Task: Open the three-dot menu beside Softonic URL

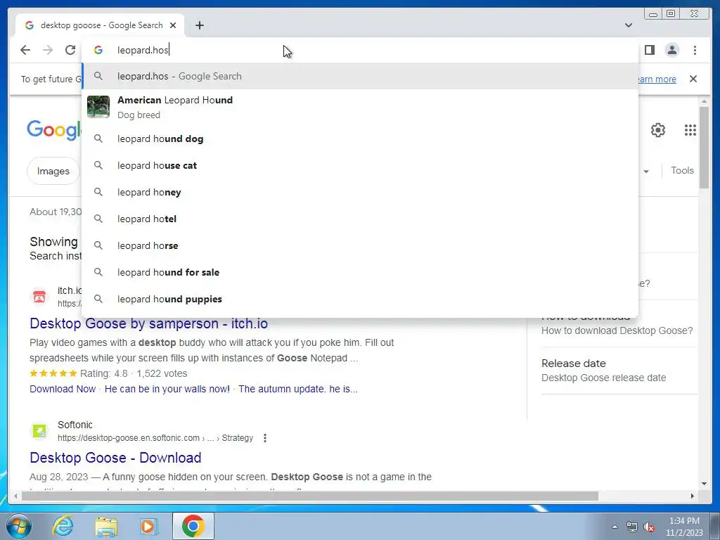Action: click(265, 438)
